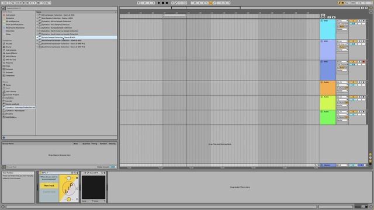This screenshot has width=374, height=210.
Task: Open the Samples category
Action: click(9, 69)
